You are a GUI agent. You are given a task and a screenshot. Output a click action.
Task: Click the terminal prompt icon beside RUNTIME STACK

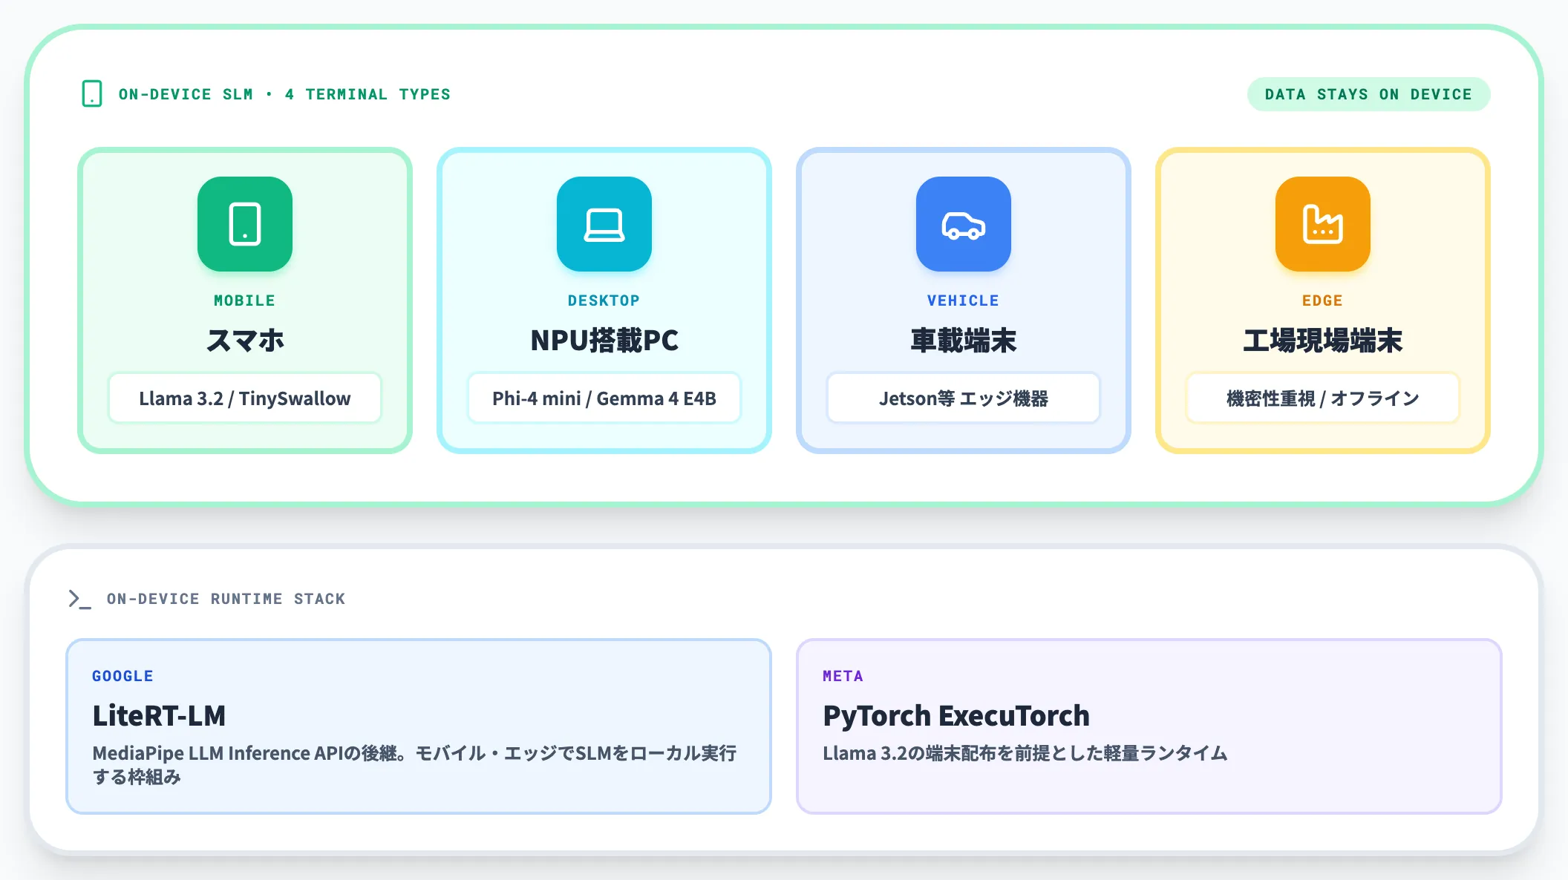[79, 599]
